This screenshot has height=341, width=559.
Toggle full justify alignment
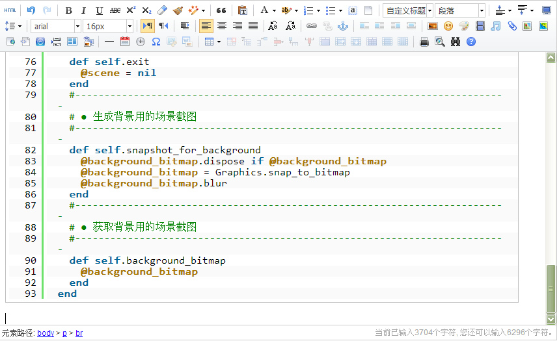tap(253, 26)
